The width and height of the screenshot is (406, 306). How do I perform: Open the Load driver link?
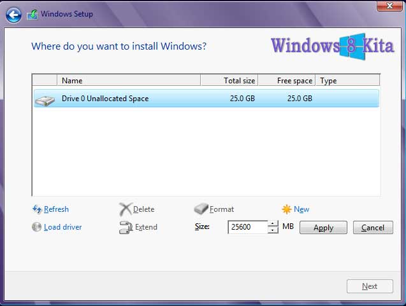(62, 227)
